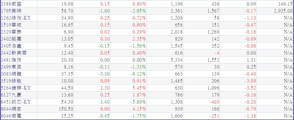Click the volume 2,018 for 華泰
The width and height of the screenshot is (294, 120).
(x=177, y=32)
